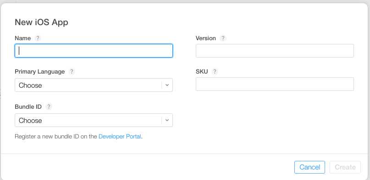Open the help icon beside Primary Language

72,72
